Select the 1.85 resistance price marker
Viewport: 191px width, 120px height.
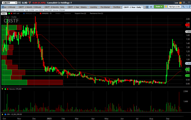click(188, 25)
